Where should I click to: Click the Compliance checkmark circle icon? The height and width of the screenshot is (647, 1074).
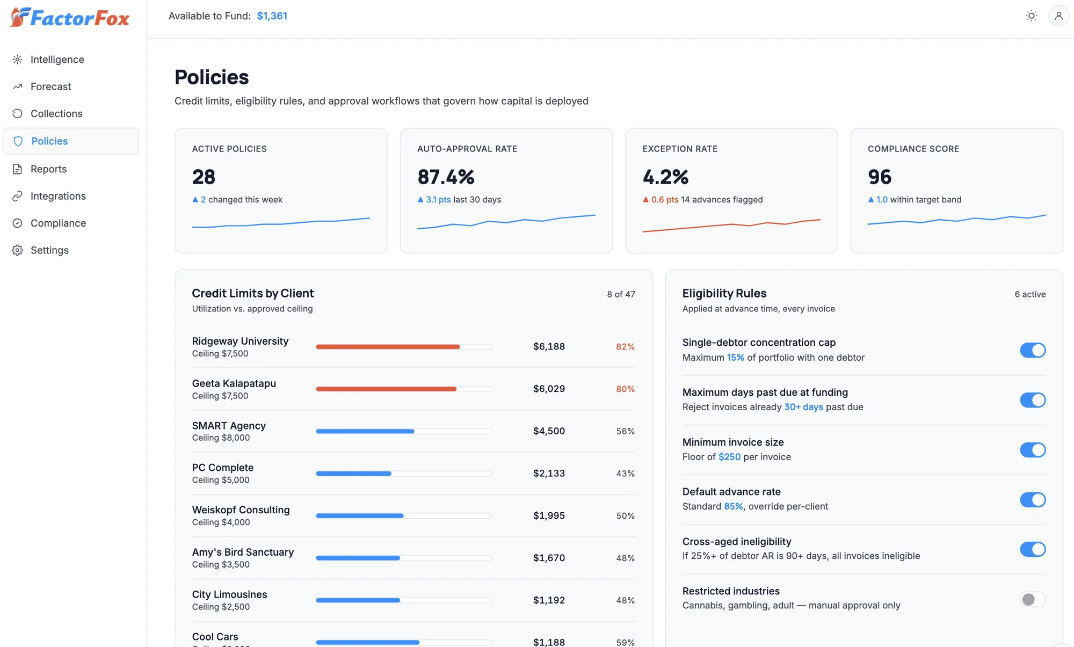[x=18, y=223]
